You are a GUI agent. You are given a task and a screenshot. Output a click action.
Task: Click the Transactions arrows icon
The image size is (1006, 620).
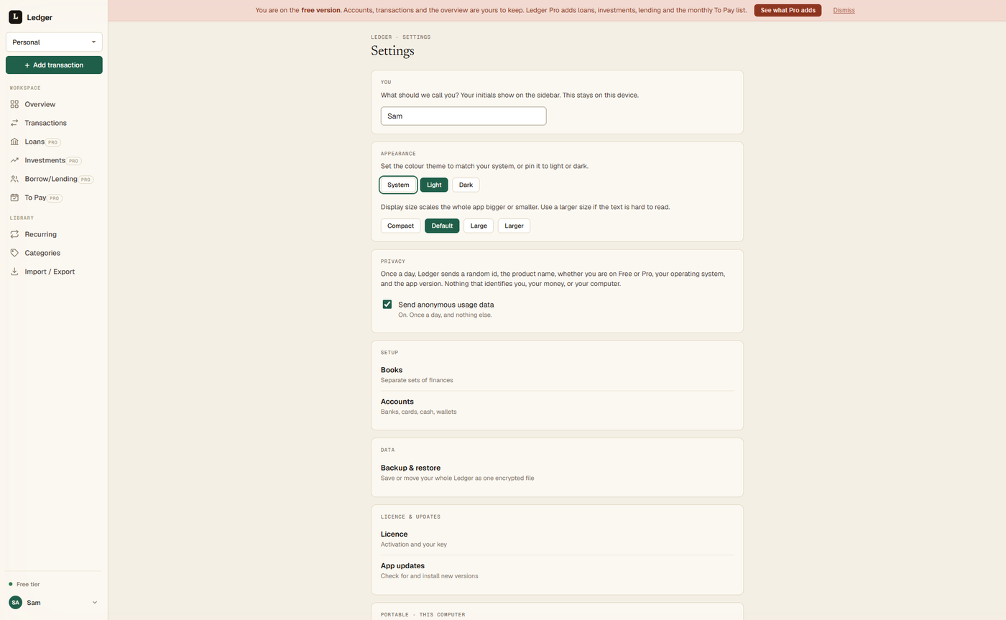[x=14, y=123]
